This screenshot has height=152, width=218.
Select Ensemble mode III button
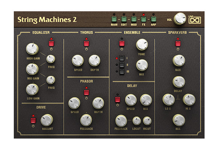(x=122, y=72)
